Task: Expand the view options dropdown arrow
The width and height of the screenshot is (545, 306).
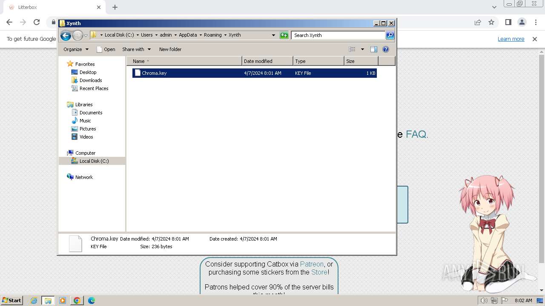Action: 362,49
